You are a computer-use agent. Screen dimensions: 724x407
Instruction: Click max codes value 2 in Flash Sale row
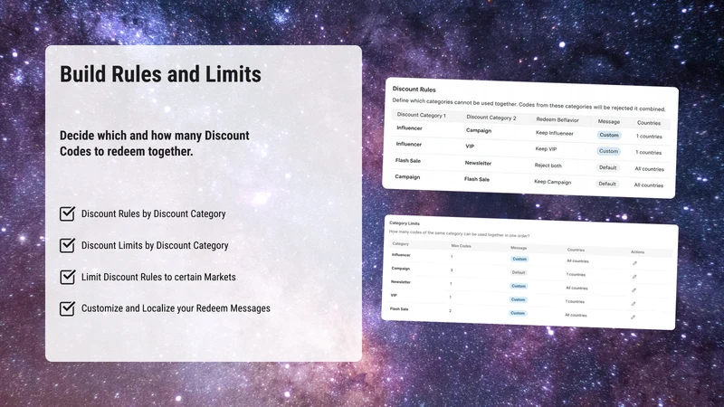click(450, 310)
